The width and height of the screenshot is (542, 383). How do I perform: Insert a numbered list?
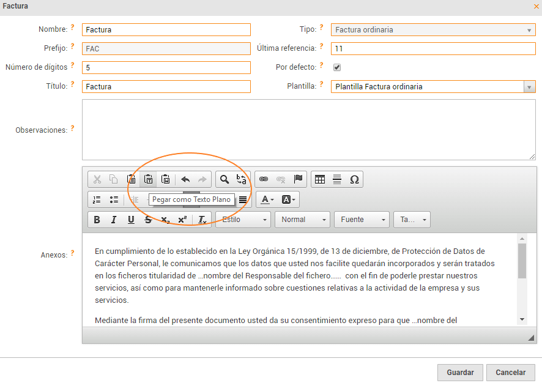pos(97,199)
